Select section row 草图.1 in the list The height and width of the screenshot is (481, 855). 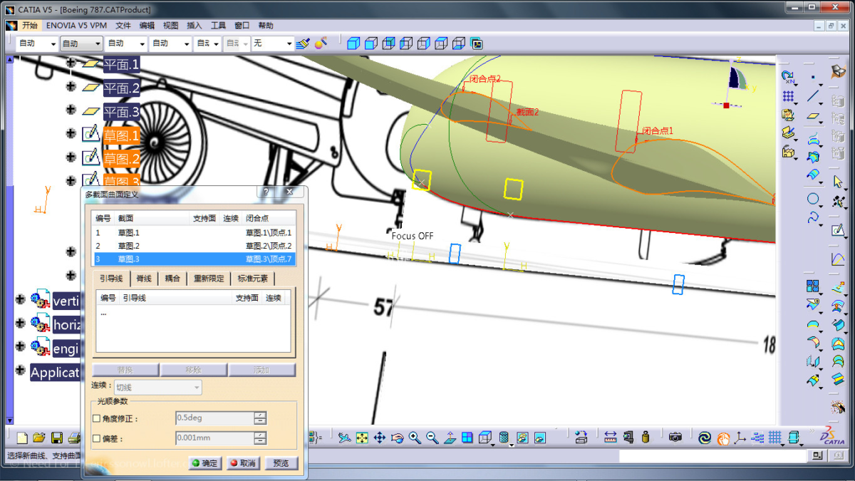tap(194, 233)
